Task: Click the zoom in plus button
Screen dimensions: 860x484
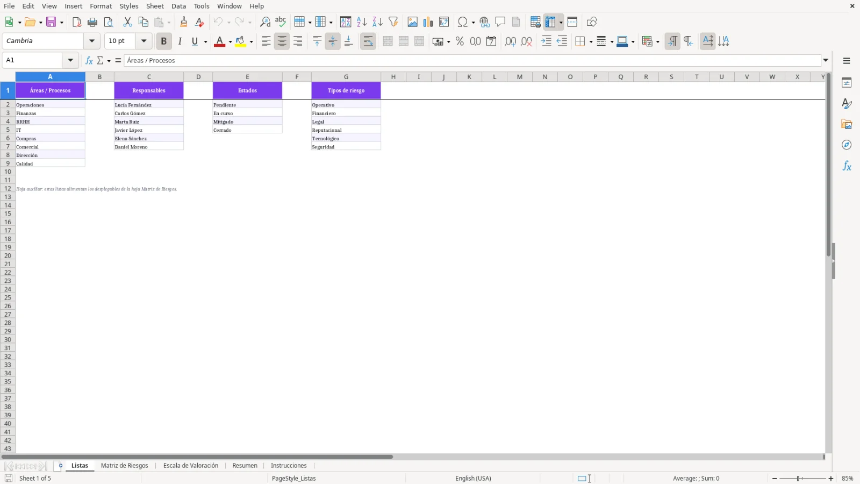Action: (x=831, y=479)
